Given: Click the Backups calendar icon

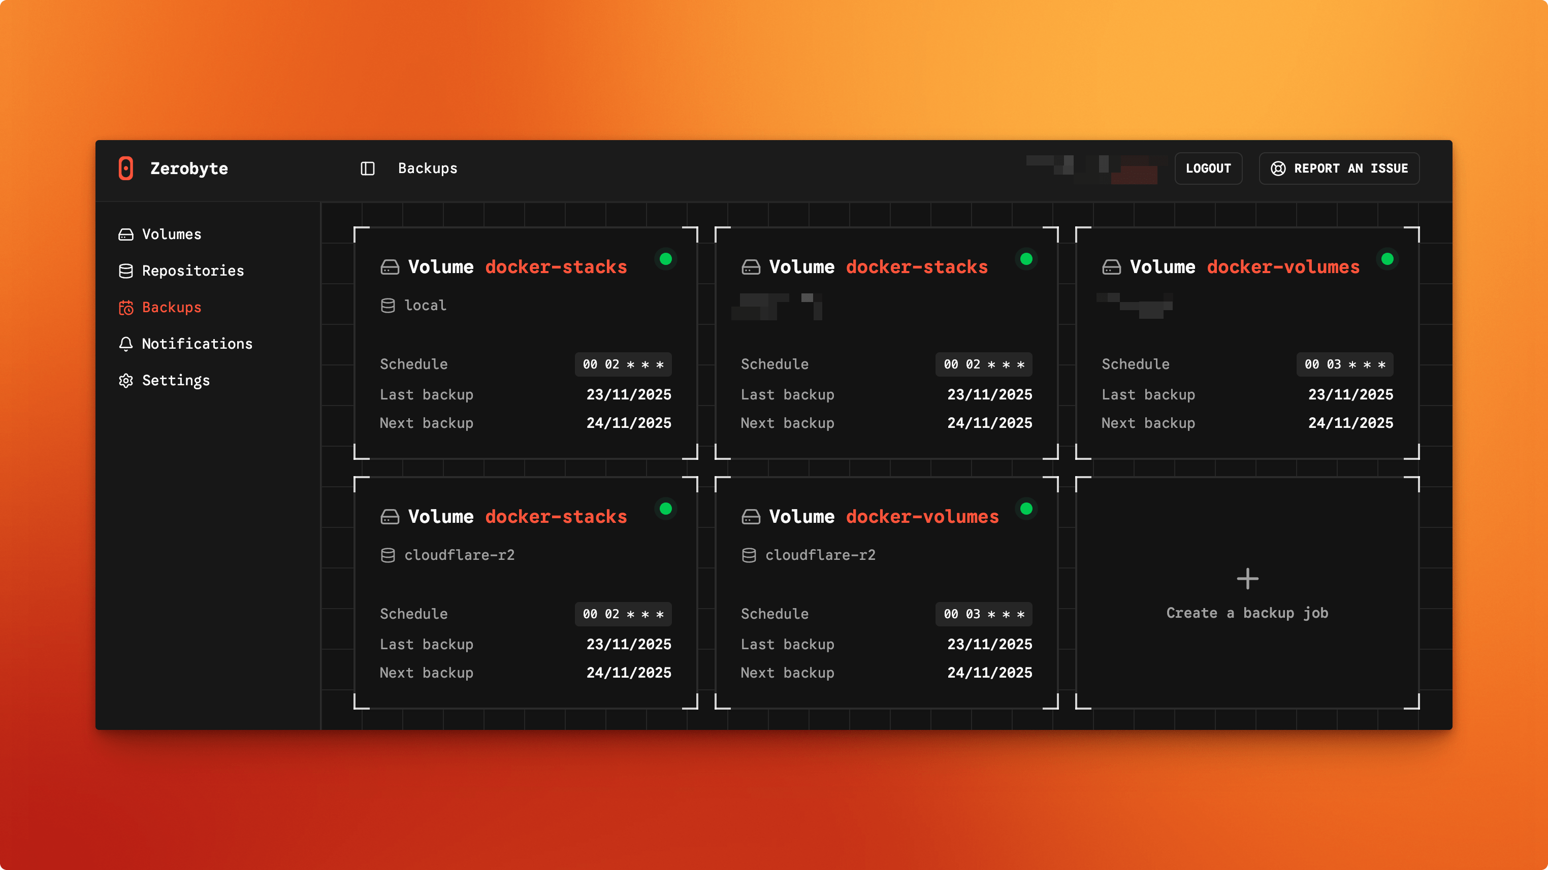Looking at the screenshot, I should click(x=125, y=308).
